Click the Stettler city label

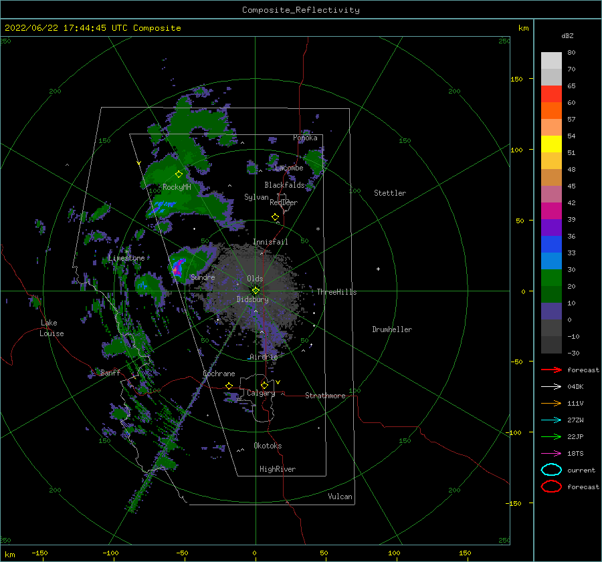[390, 193]
